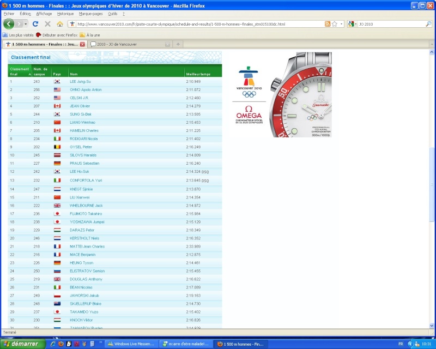The image size is (436, 349).
Task: Open LEE Jung-Su athlete link
Action: [80, 82]
